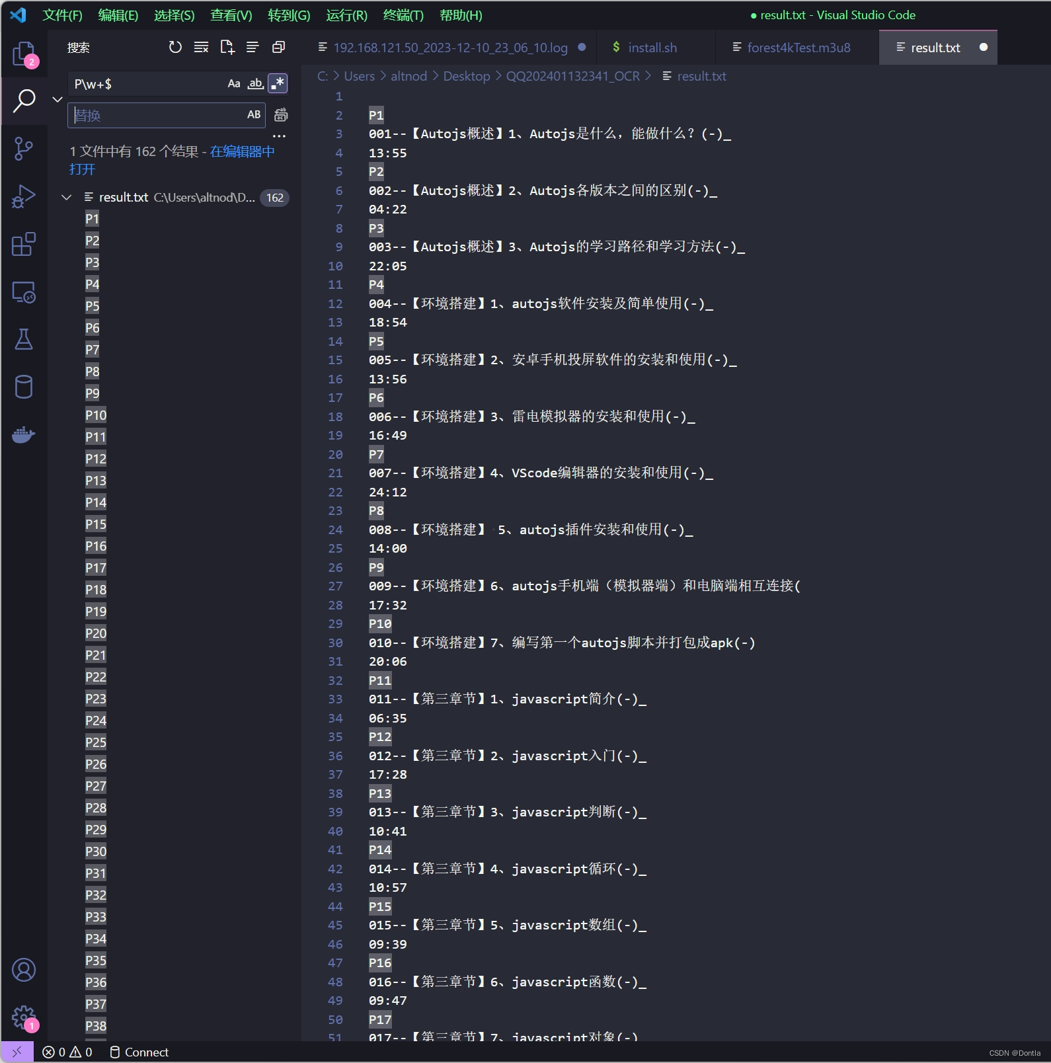Open the 帮助(H) menu
This screenshot has width=1051, height=1063.
[461, 15]
